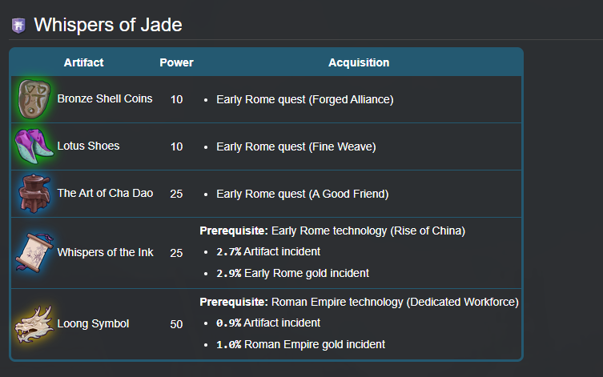This screenshot has height=377, width=603.
Task: Click the Whispers of the Ink label
Action: click(105, 253)
